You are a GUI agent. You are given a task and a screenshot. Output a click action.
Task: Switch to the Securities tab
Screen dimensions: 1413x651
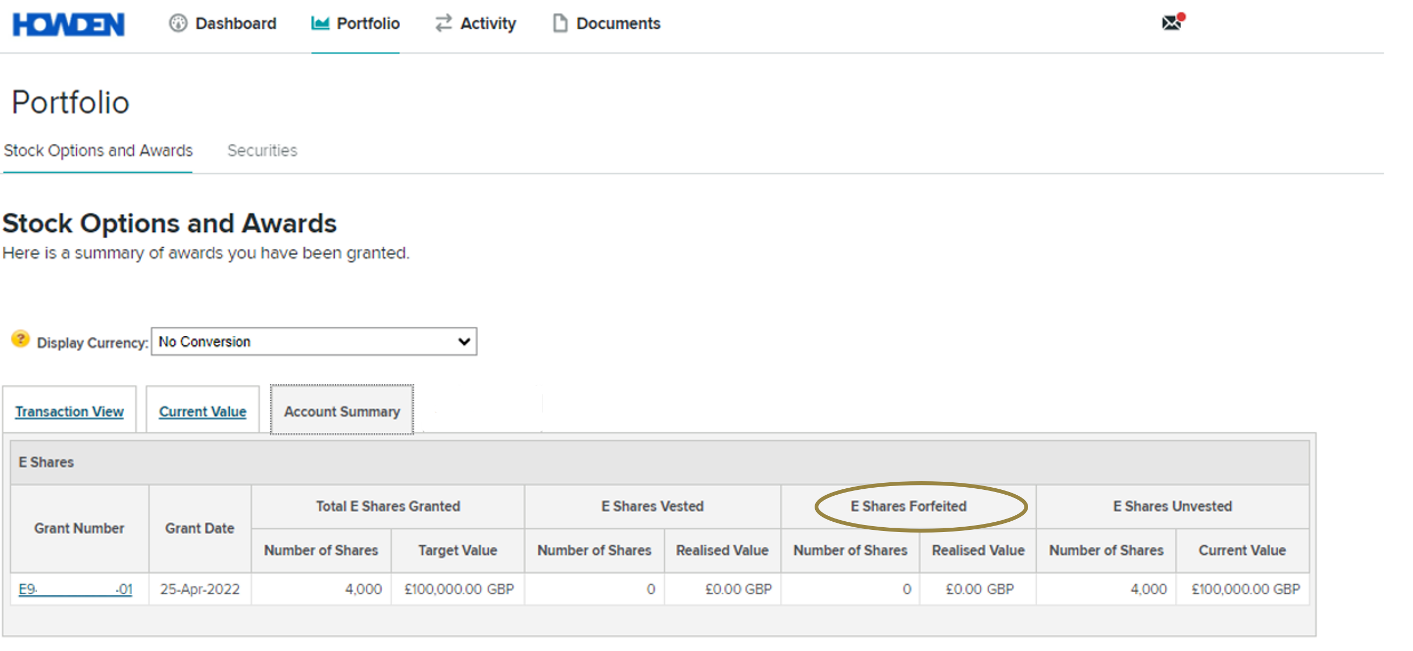[x=262, y=150]
